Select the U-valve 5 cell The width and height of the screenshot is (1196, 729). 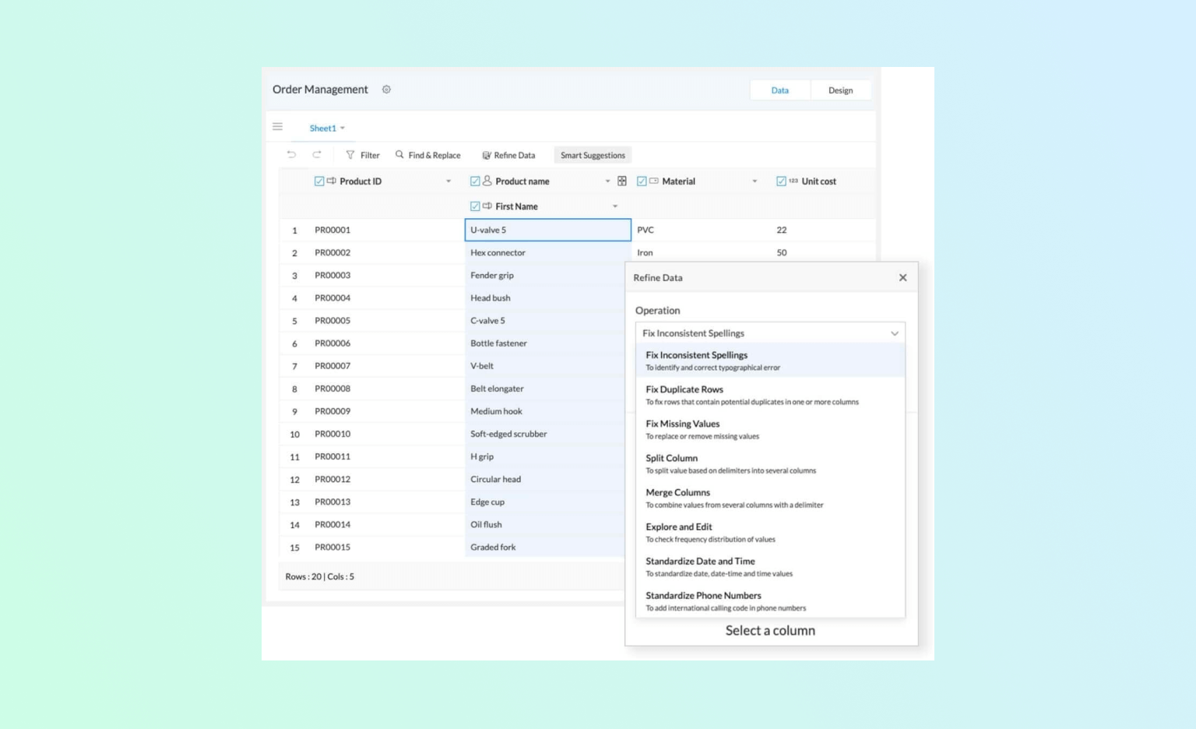[548, 230]
